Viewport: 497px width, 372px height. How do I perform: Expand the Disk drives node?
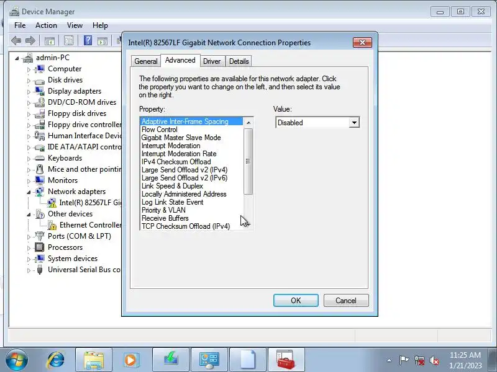coord(29,81)
